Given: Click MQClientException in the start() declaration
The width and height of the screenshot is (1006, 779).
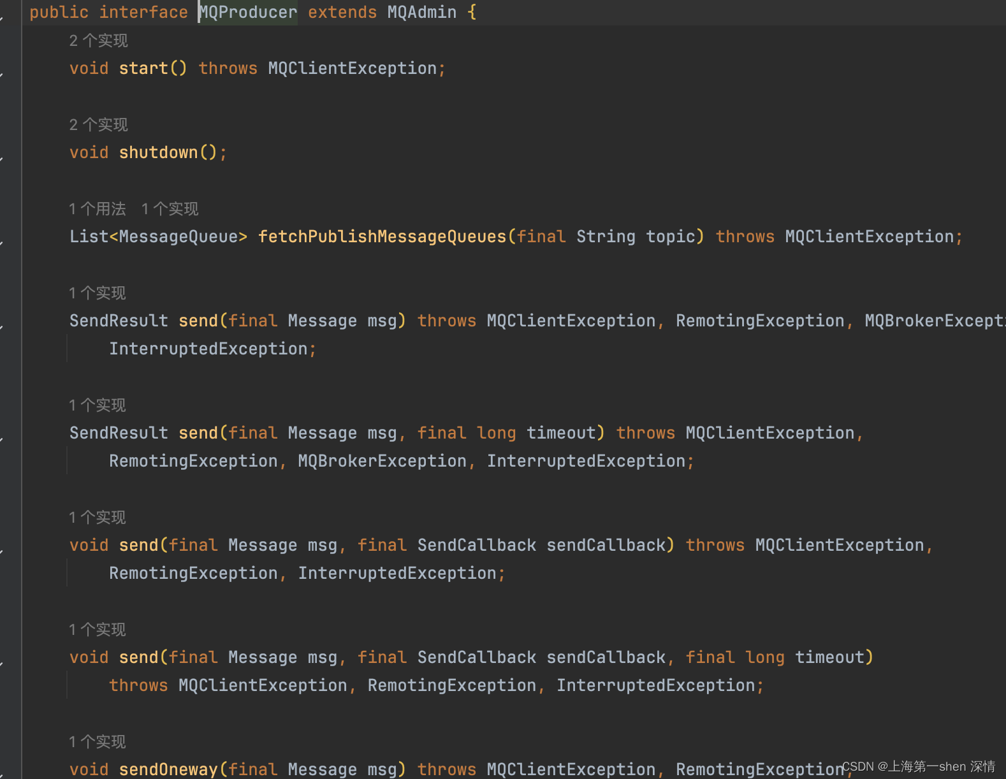Looking at the screenshot, I should [x=353, y=68].
